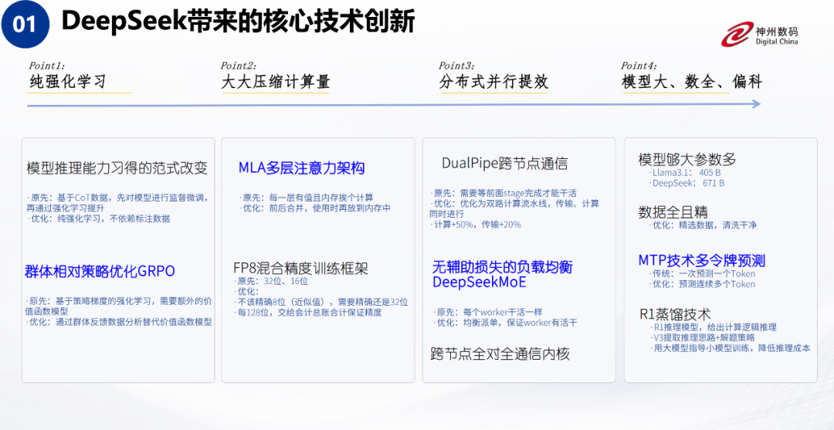Select the heading 'R1蒸馏技术'
The image size is (834, 430).
point(676,313)
